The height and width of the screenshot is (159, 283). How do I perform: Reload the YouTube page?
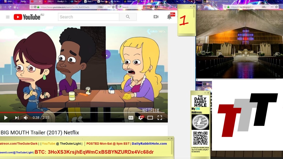(9, 7)
